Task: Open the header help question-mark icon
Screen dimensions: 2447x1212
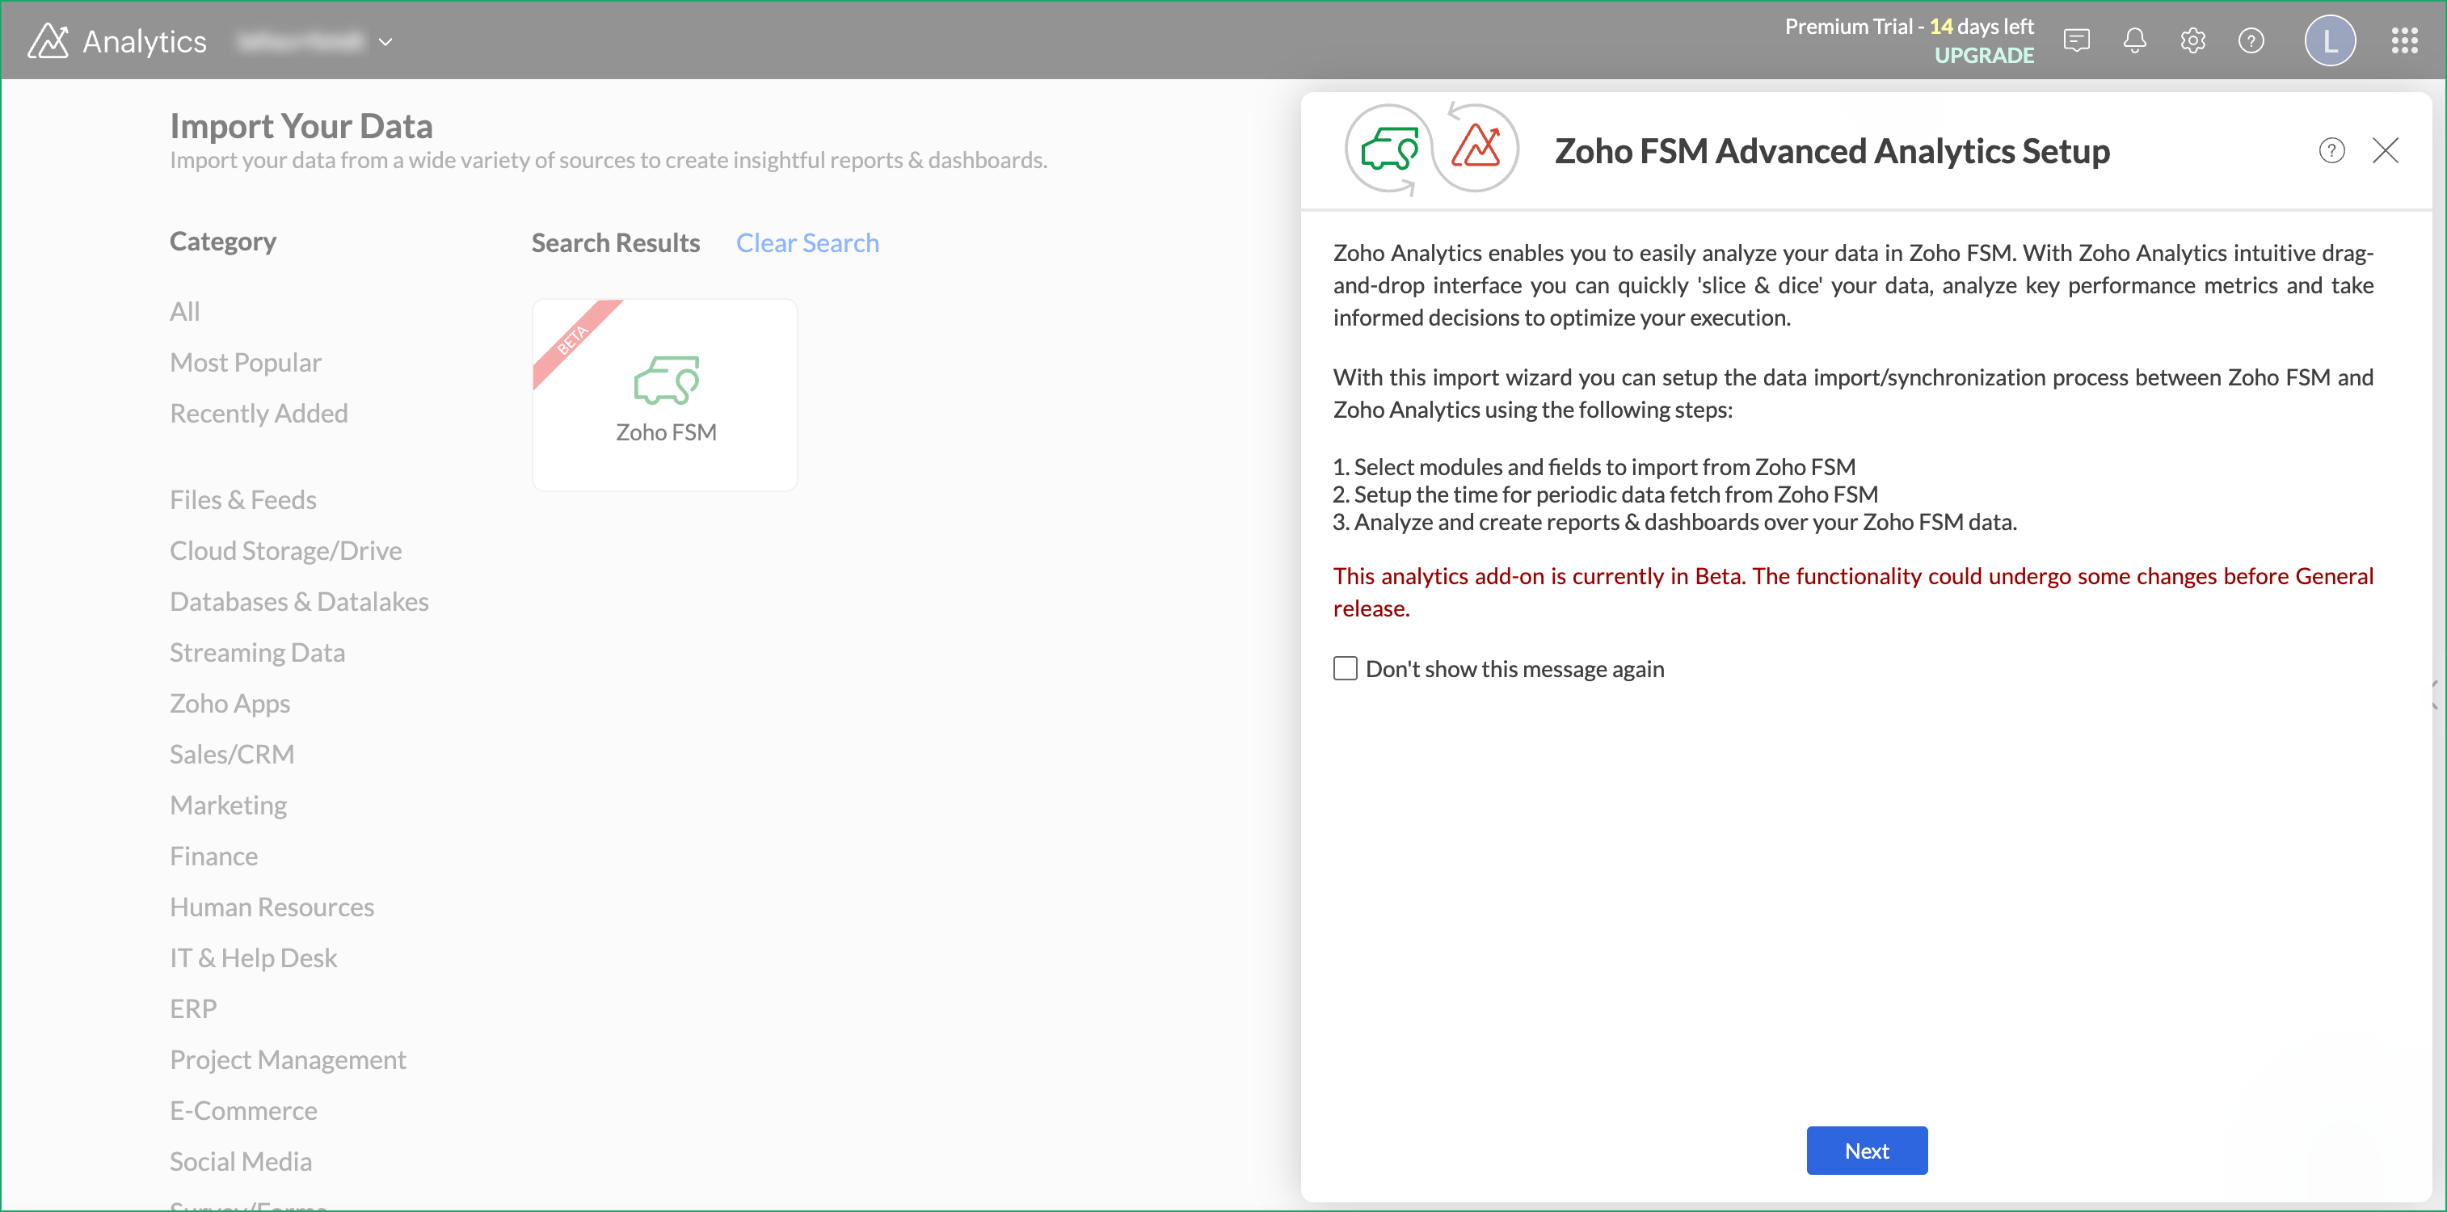Action: pos(2251,41)
